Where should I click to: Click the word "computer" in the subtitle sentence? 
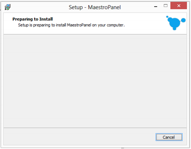(x=115, y=25)
